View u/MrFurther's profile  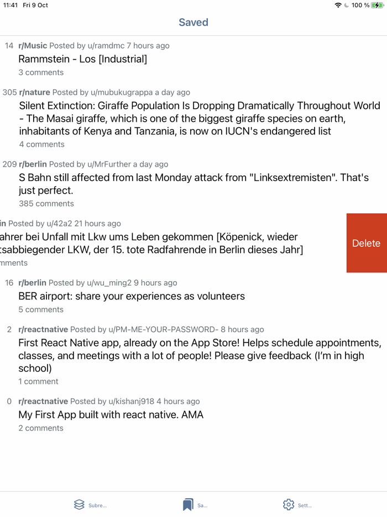pyautogui.click(x=104, y=164)
